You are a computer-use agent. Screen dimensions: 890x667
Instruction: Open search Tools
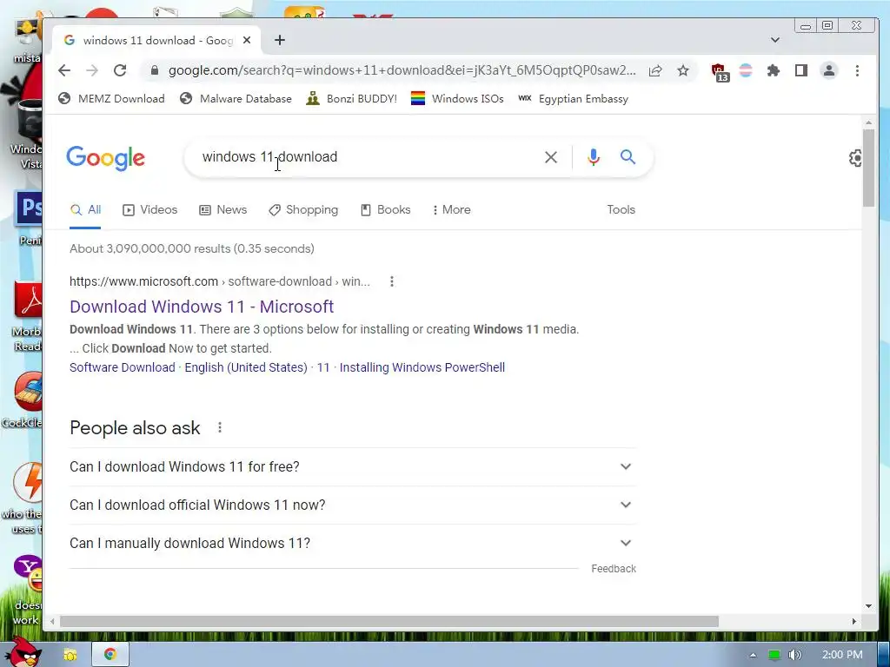621,210
